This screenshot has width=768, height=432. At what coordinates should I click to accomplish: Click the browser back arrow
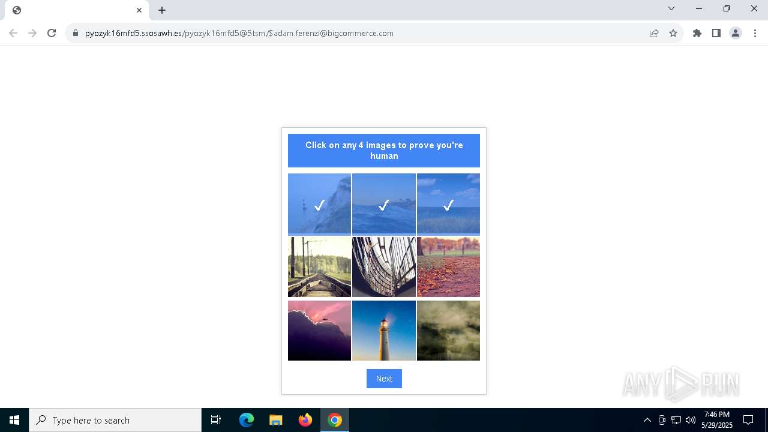click(13, 33)
